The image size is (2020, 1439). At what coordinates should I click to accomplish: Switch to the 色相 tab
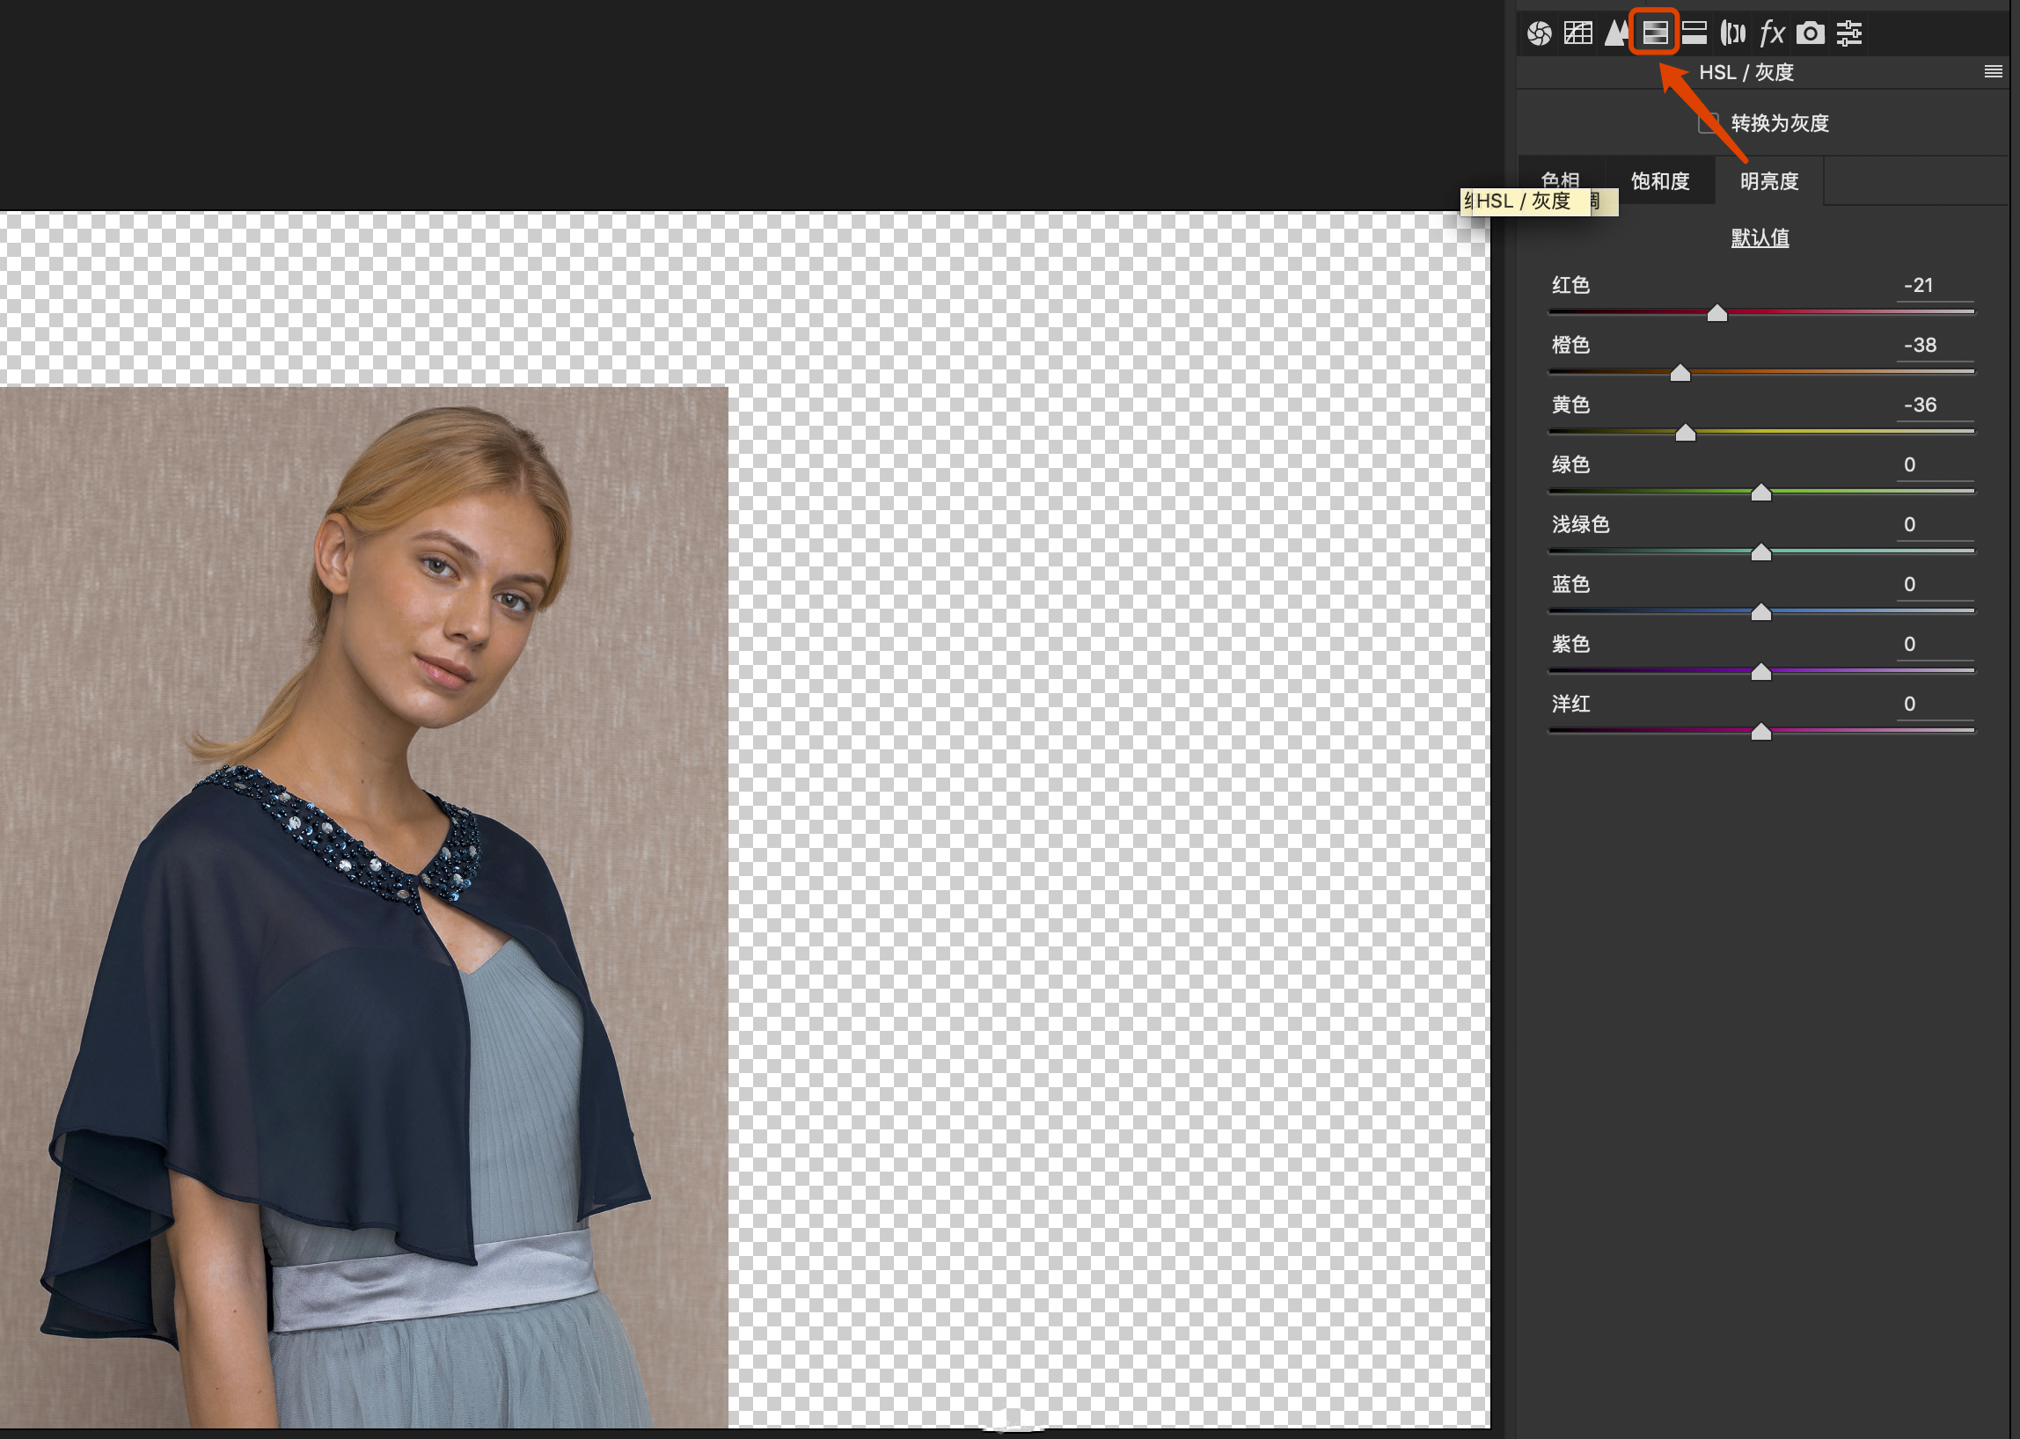1560,181
